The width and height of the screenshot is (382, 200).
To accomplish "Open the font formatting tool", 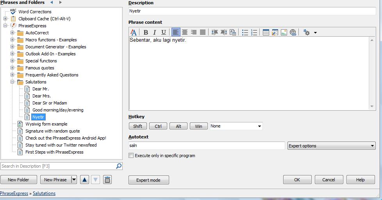I will point(134,32).
